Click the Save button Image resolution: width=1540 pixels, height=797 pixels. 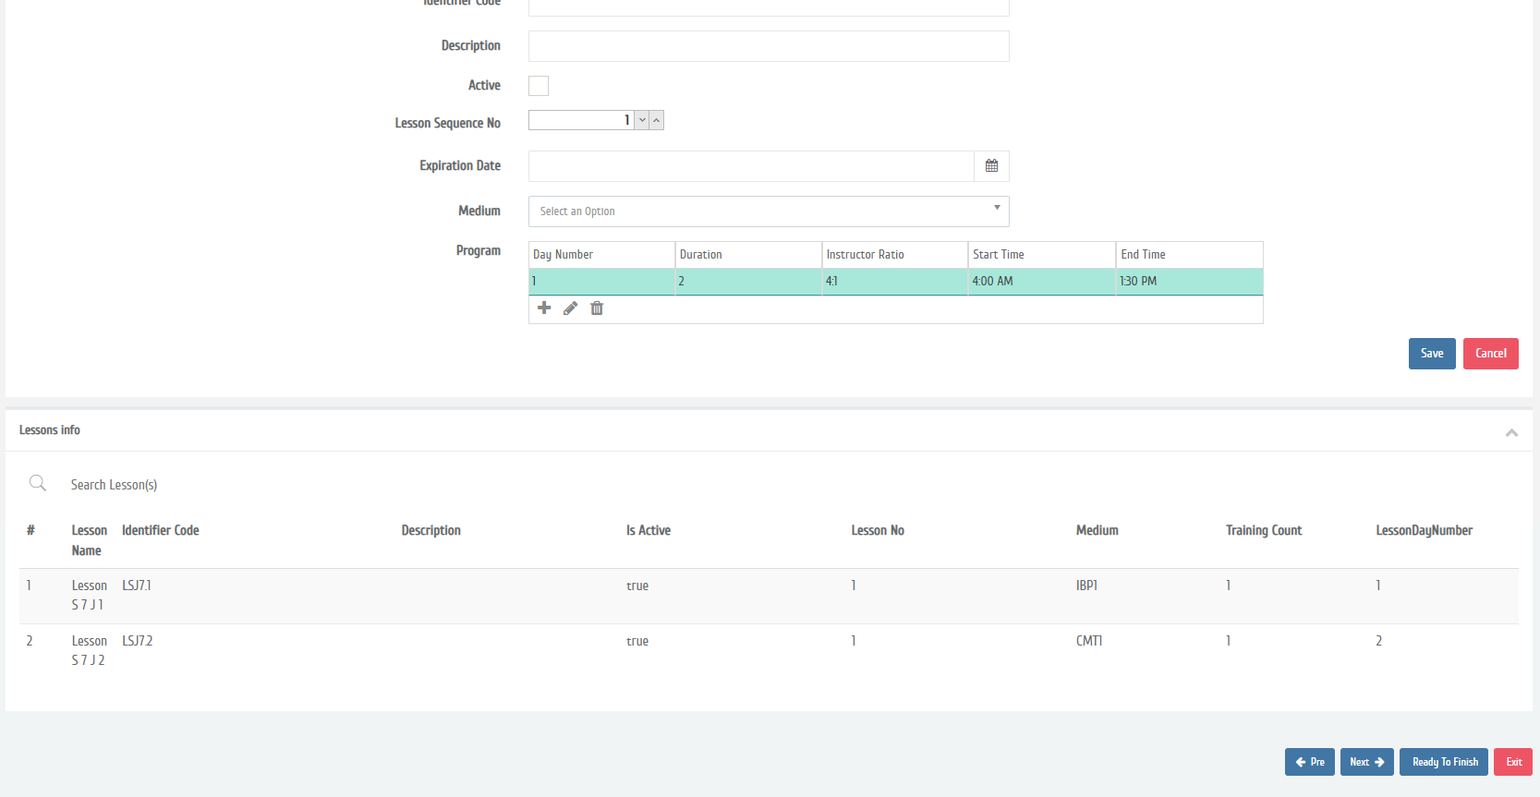[1431, 354]
